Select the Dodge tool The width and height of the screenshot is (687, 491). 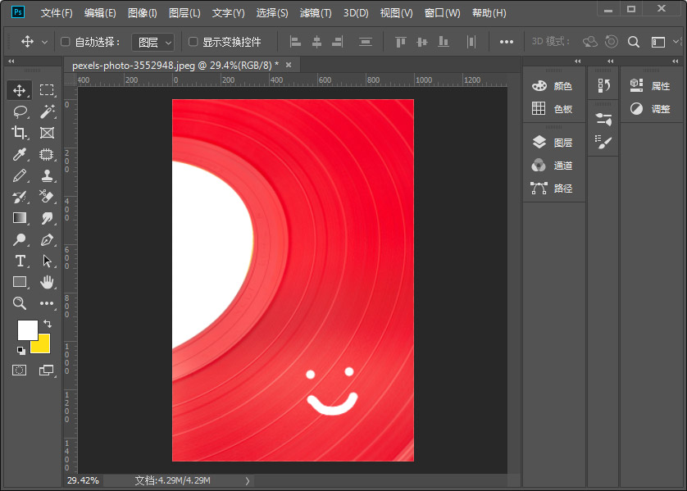tap(19, 239)
